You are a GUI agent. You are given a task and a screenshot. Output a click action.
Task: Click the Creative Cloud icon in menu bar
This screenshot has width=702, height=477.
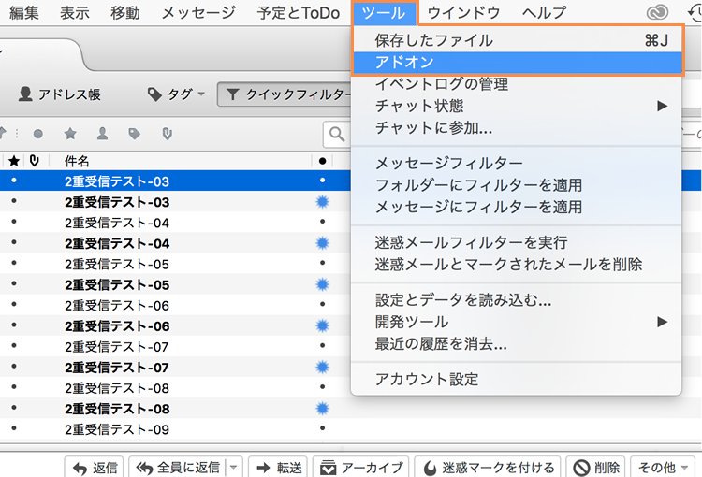(658, 13)
